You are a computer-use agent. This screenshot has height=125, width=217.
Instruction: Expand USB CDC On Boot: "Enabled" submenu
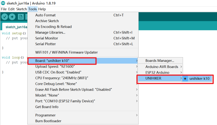[x=83, y=72]
